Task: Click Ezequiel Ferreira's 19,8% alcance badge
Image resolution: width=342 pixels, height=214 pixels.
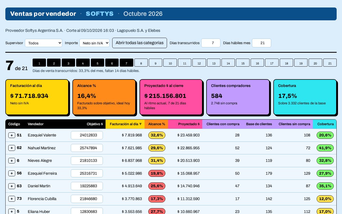Action: 157,173
